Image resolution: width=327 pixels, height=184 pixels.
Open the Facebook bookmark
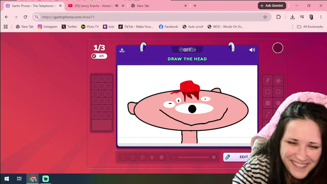pos(168,27)
